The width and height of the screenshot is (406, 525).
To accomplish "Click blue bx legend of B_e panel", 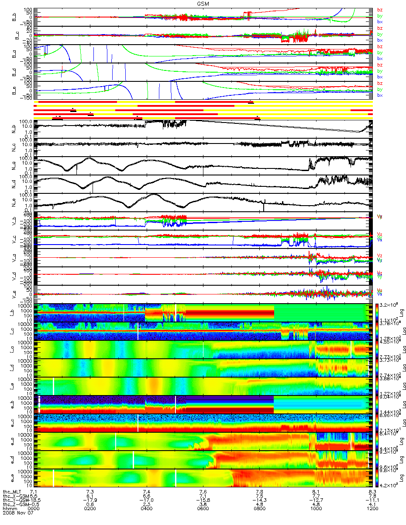I will coord(380,95).
